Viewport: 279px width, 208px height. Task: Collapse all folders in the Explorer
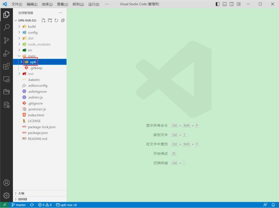coord(62,20)
